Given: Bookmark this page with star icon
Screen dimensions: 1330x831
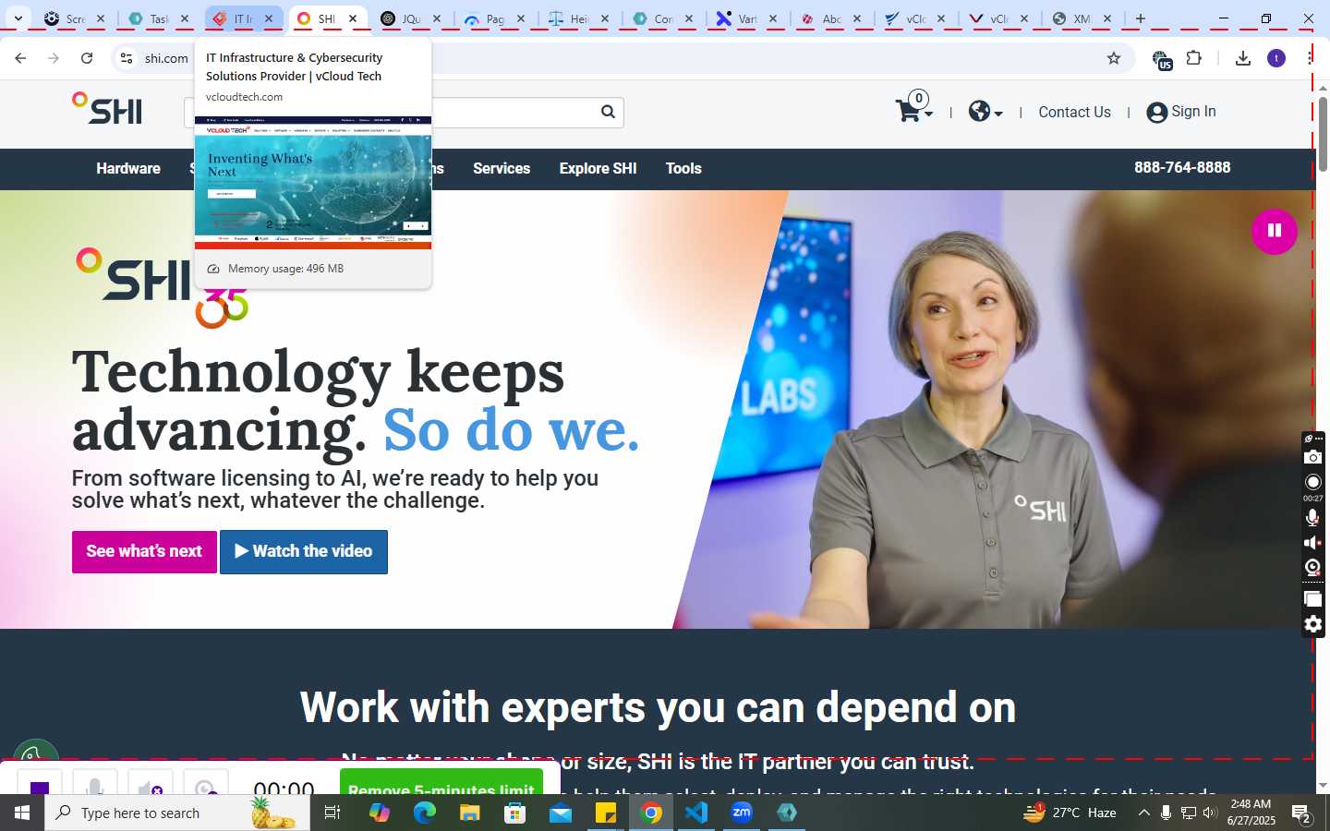Looking at the screenshot, I should (1114, 58).
